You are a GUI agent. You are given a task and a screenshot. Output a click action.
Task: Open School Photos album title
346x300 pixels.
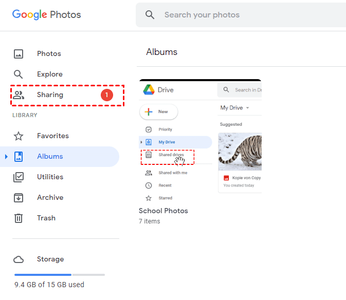pyautogui.click(x=163, y=211)
